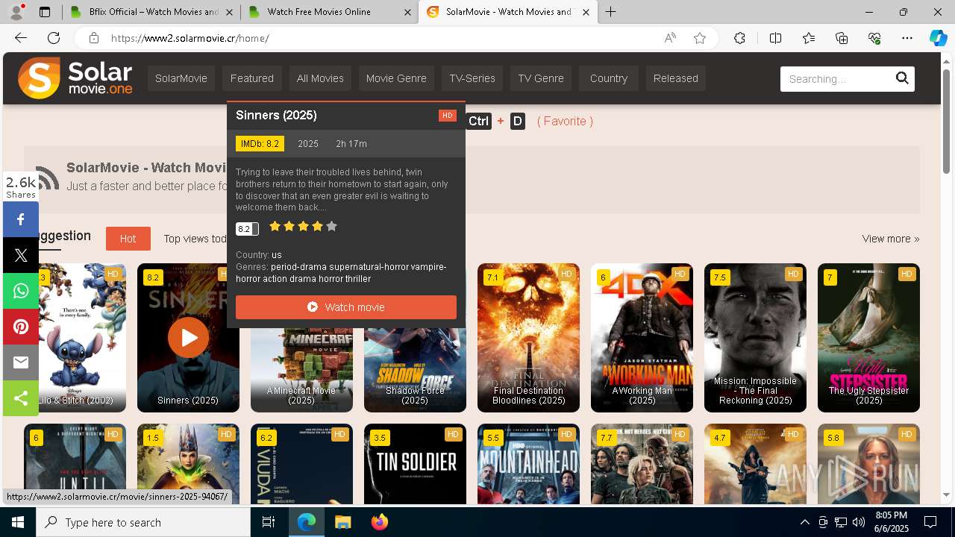Image resolution: width=955 pixels, height=537 pixels.
Task: Open the volume control in tray
Action: [858, 522]
